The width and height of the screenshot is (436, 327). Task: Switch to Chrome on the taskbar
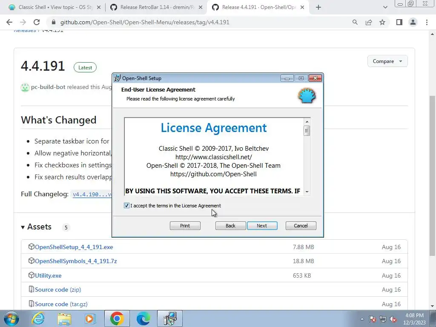pos(117,318)
